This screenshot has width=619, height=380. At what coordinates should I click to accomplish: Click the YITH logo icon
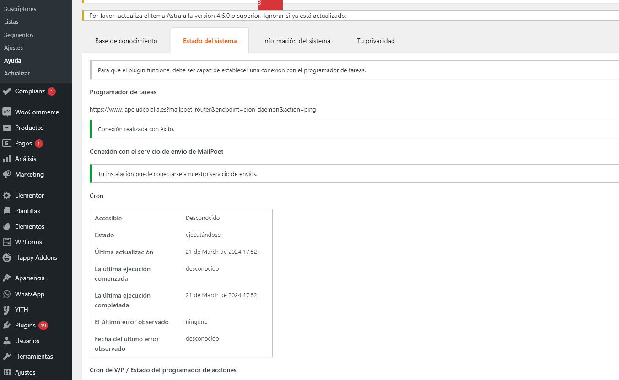pyautogui.click(x=7, y=310)
